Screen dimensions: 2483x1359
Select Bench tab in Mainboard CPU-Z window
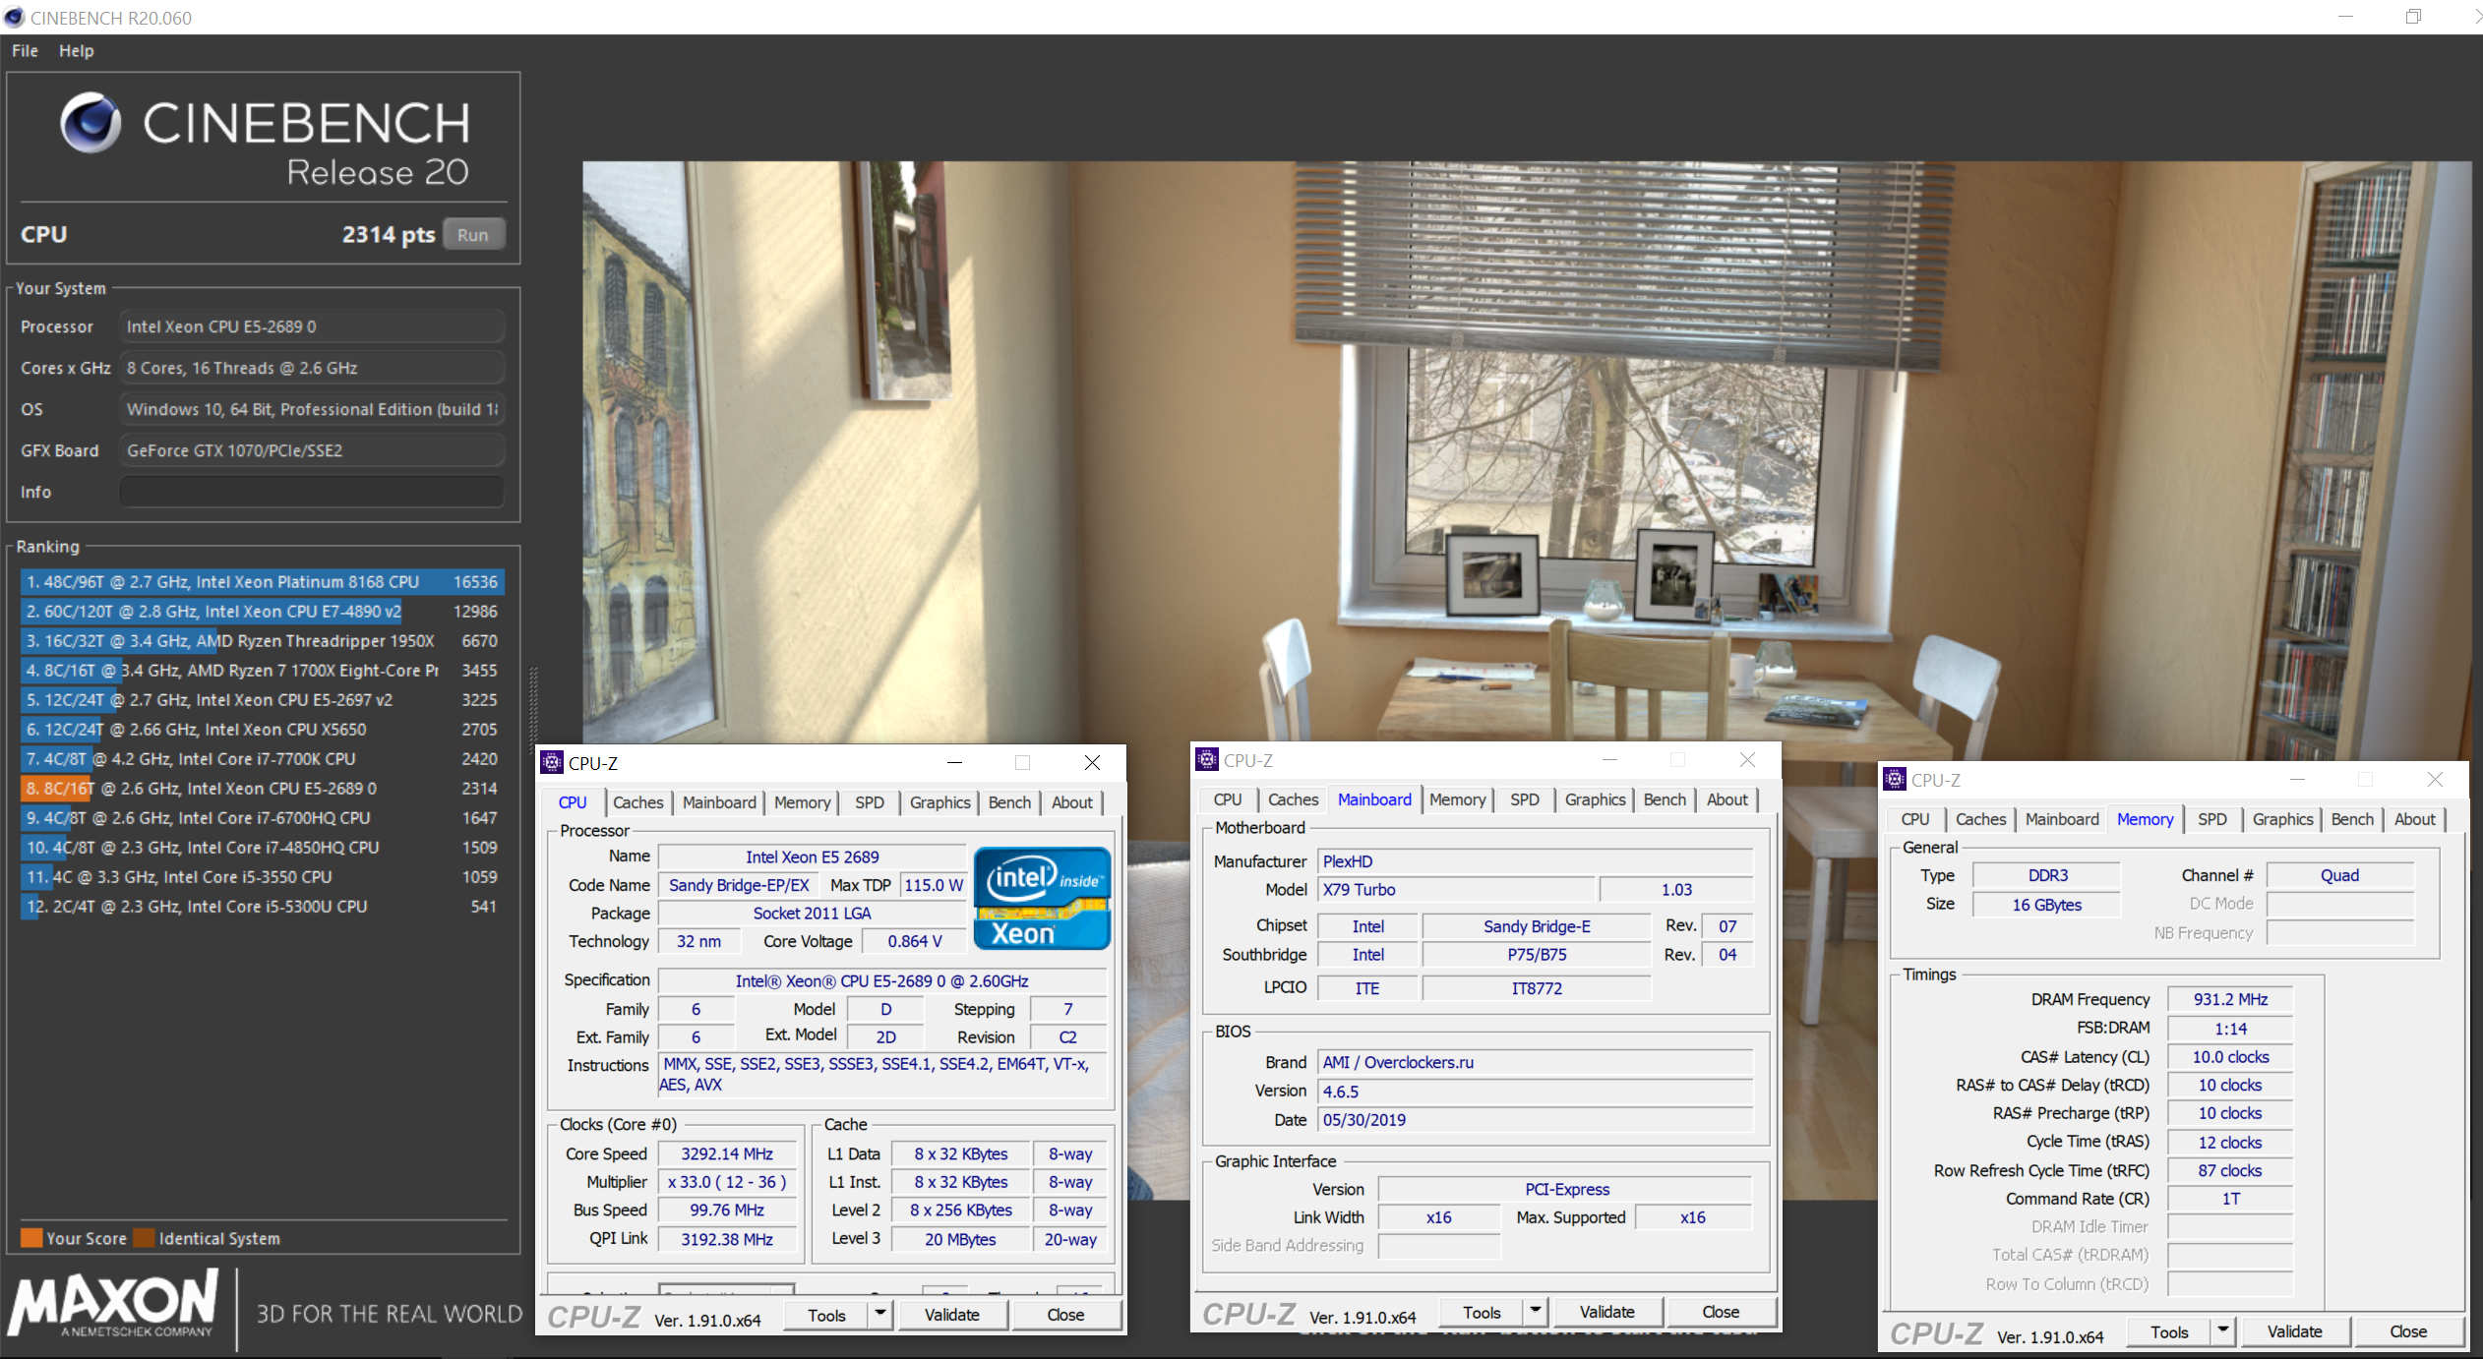click(x=1665, y=799)
